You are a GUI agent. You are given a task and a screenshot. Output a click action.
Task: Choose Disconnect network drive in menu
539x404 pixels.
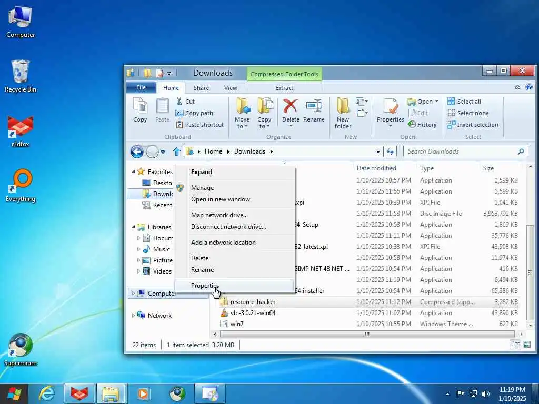(234, 227)
